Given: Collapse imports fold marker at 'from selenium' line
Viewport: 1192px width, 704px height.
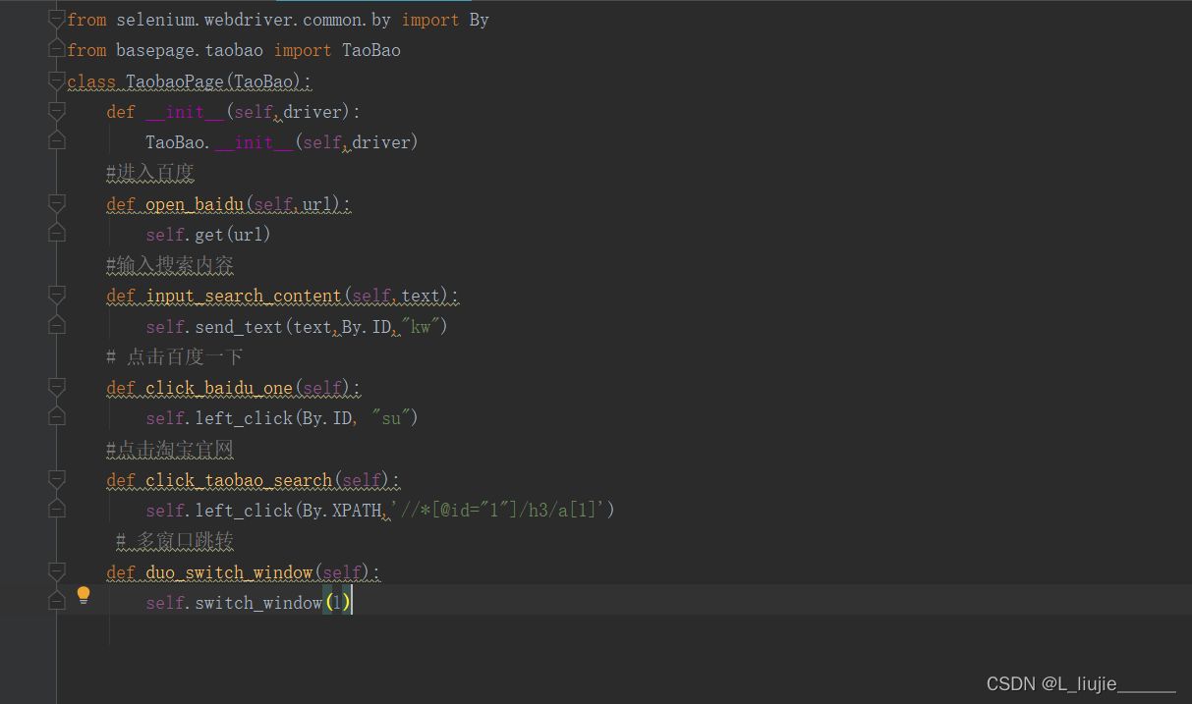Looking at the screenshot, I should (x=57, y=19).
